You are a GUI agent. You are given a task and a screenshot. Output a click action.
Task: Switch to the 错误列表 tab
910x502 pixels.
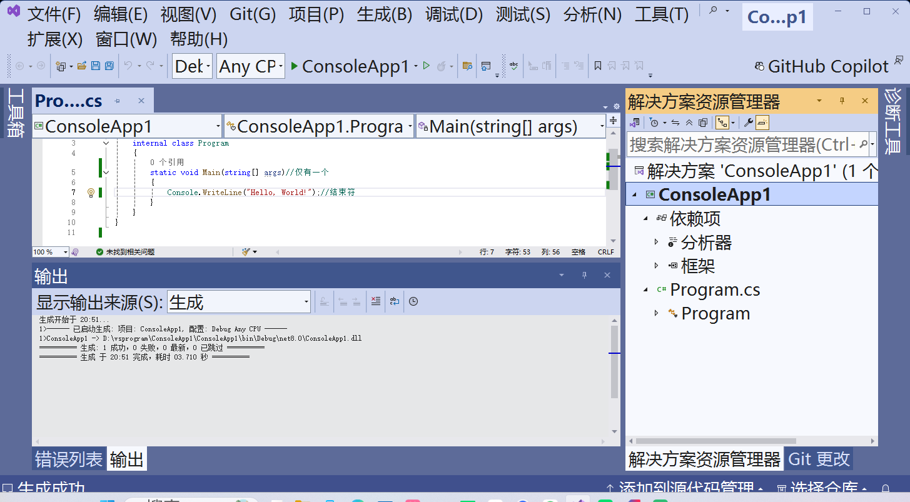pyautogui.click(x=68, y=459)
